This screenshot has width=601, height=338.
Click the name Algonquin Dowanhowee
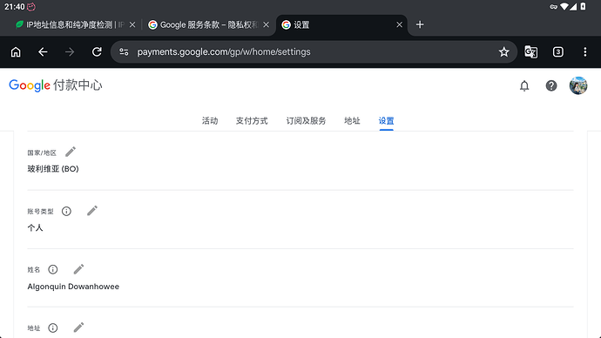(73, 287)
